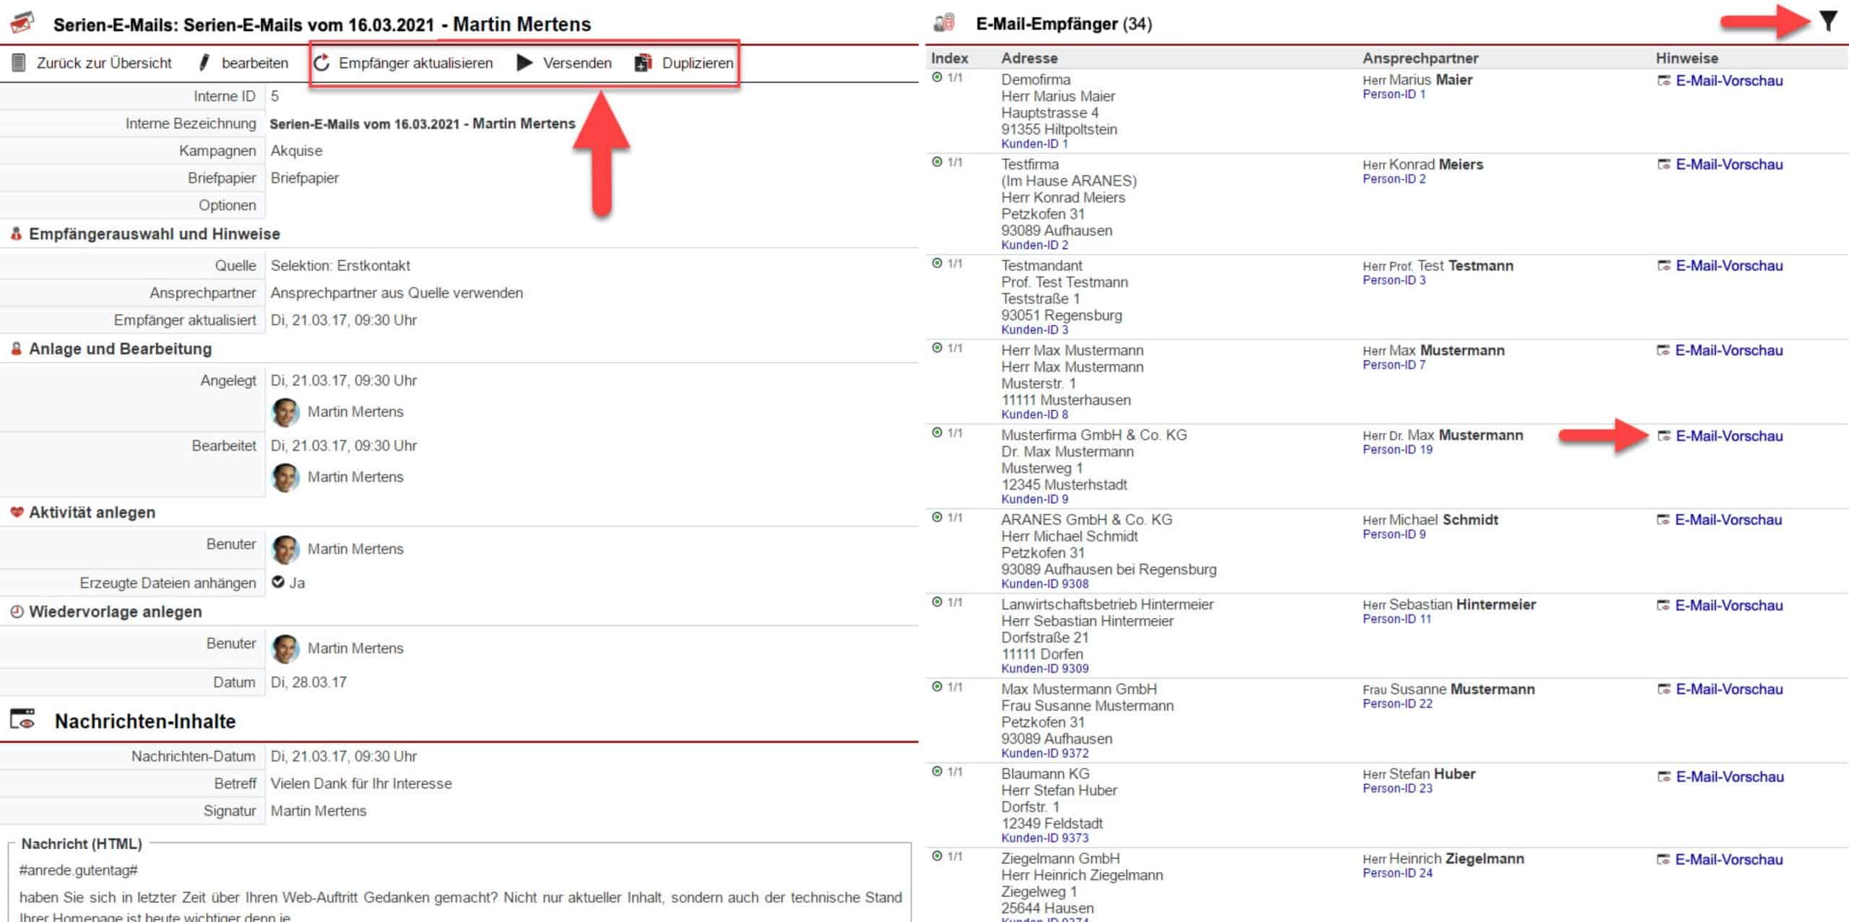Screen dimensions: 1849x922
Task: Open the Kunden-ID 9308 link
Action: click(1044, 583)
